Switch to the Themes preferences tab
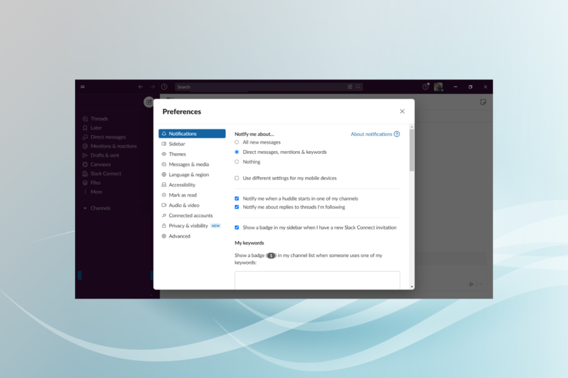The height and width of the screenshot is (378, 568). click(176, 154)
